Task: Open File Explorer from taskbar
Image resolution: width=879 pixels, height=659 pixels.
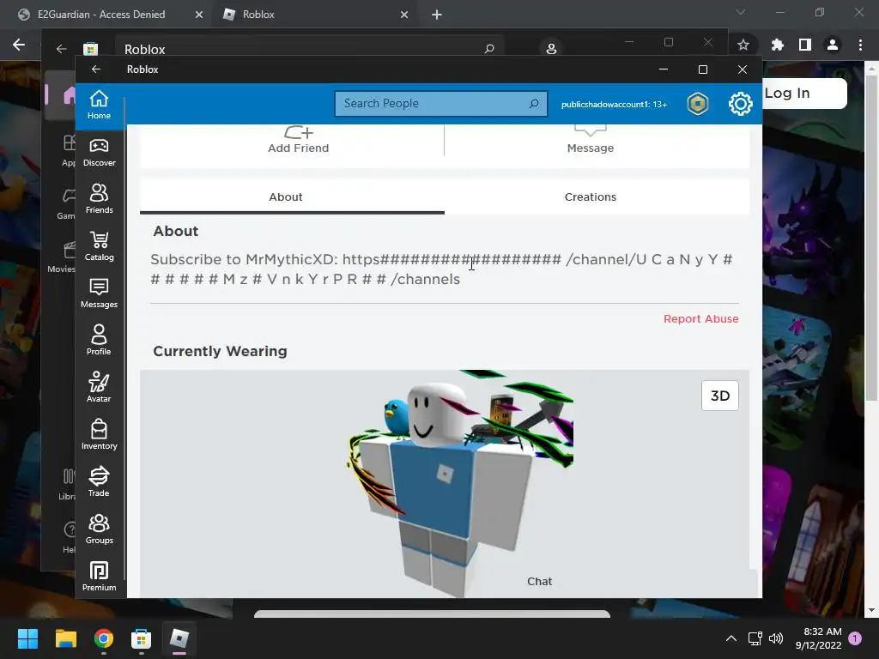Action: pos(65,638)
